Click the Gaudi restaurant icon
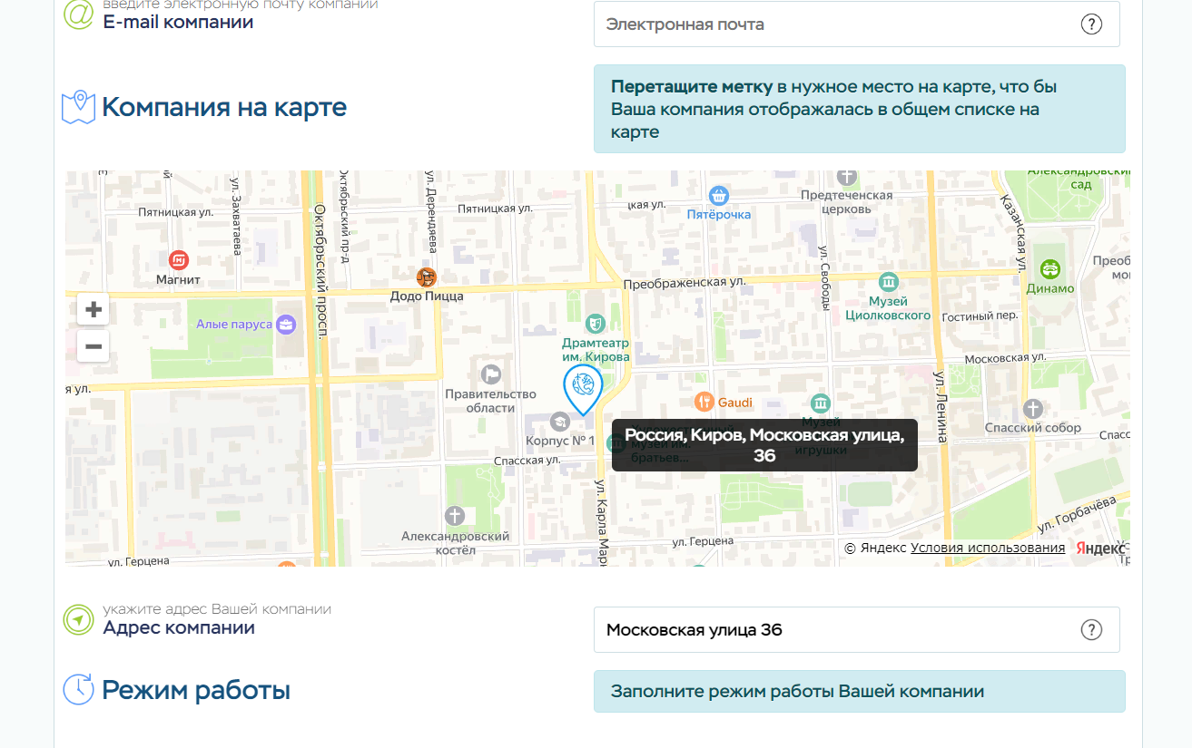Image resolution: width=1192 pixels, height=748 pixels. pyautogui.click(x=704, y=401)
